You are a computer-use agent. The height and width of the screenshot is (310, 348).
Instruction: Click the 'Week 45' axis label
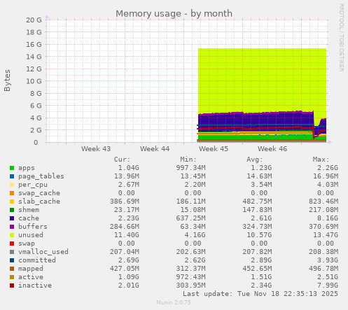click(x=214, y=149)
